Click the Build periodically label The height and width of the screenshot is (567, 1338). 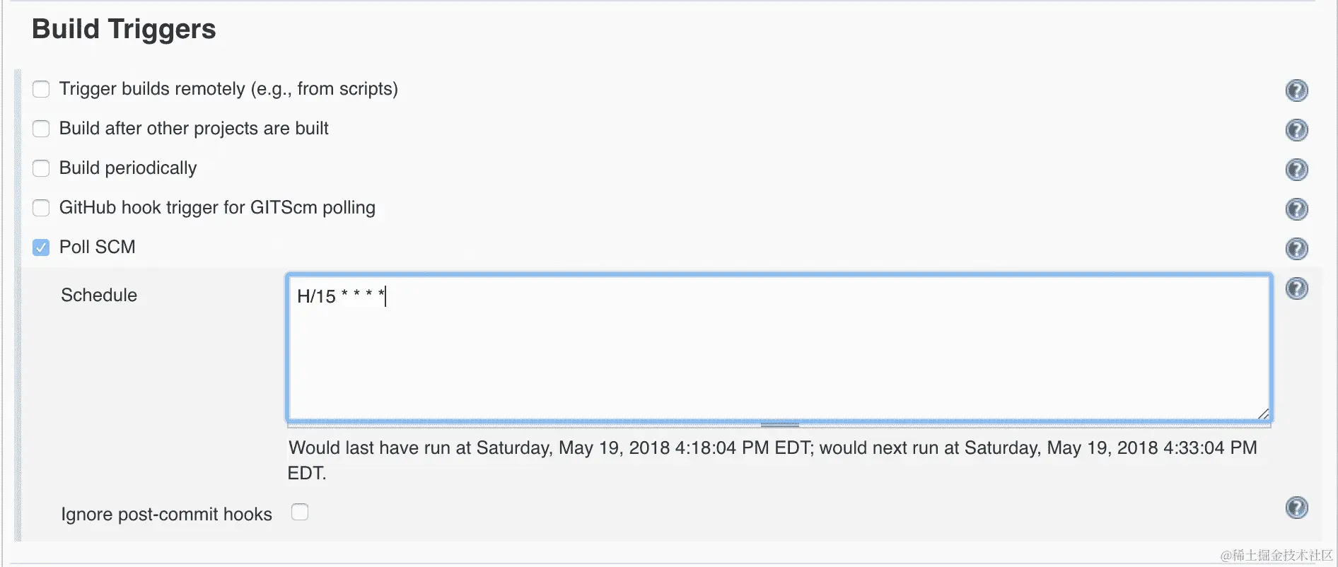128,168
